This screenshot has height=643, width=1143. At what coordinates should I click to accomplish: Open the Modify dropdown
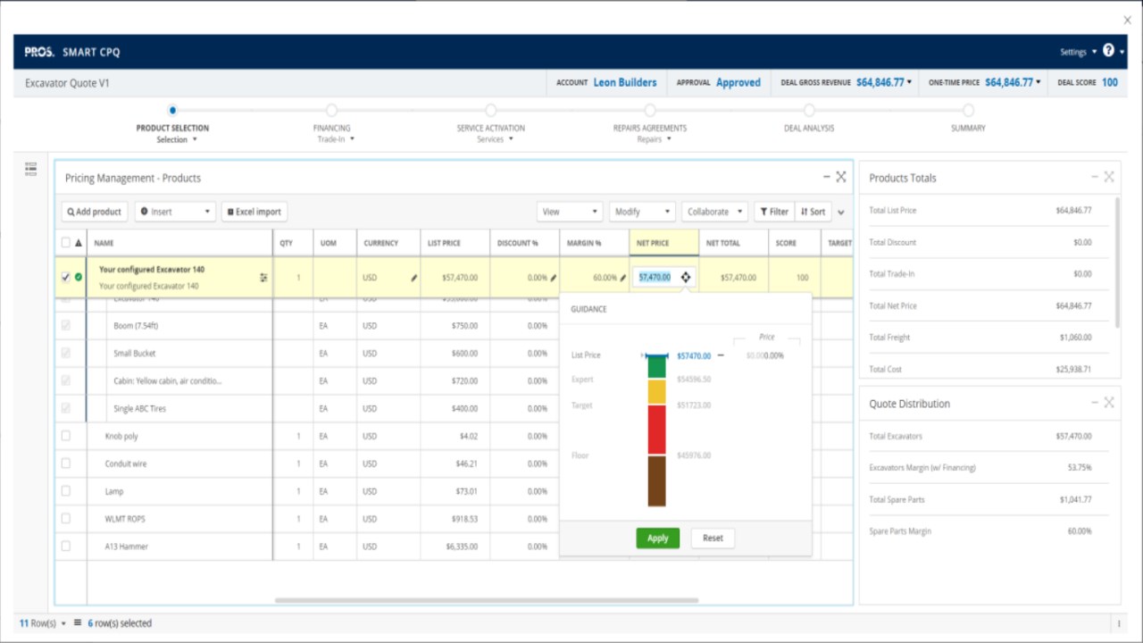click(642, 212)
